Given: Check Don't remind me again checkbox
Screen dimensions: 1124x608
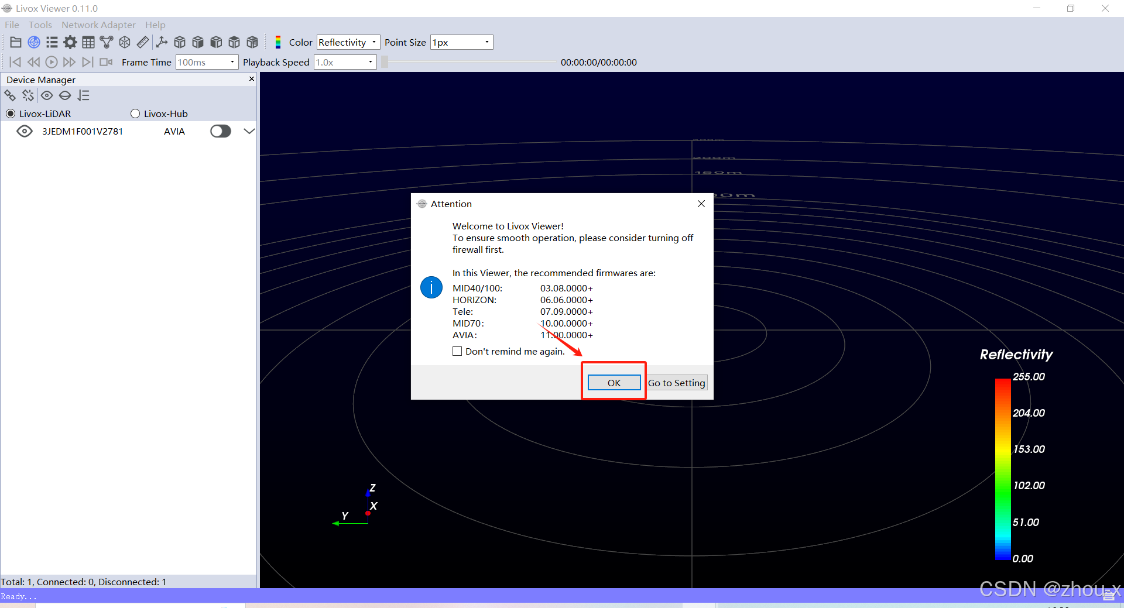Looking at the screenshot, I should (x=457, y=351).
